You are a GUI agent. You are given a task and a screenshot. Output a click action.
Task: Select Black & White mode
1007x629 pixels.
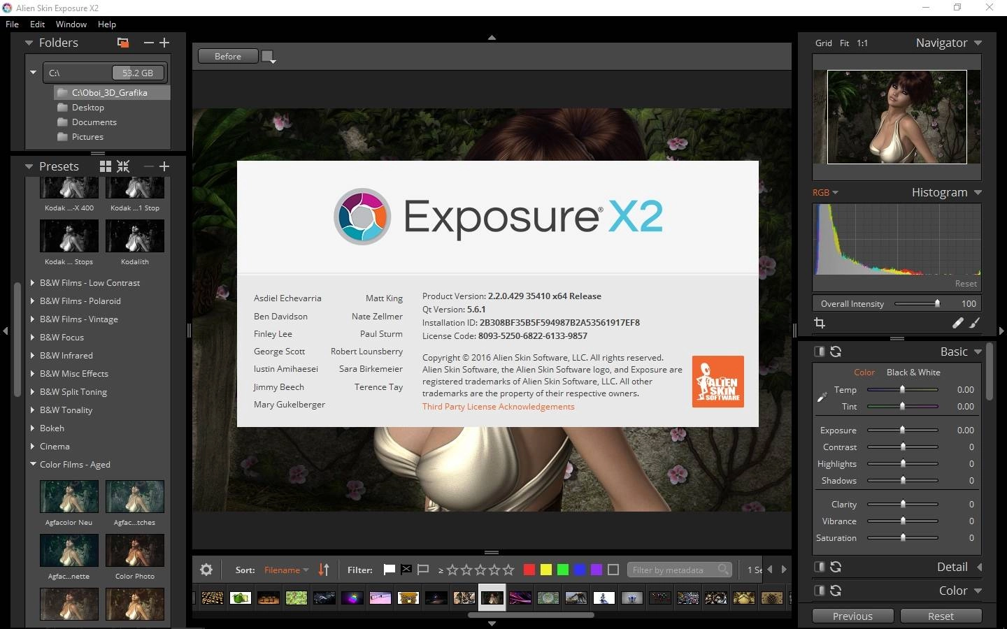[913, 373]
